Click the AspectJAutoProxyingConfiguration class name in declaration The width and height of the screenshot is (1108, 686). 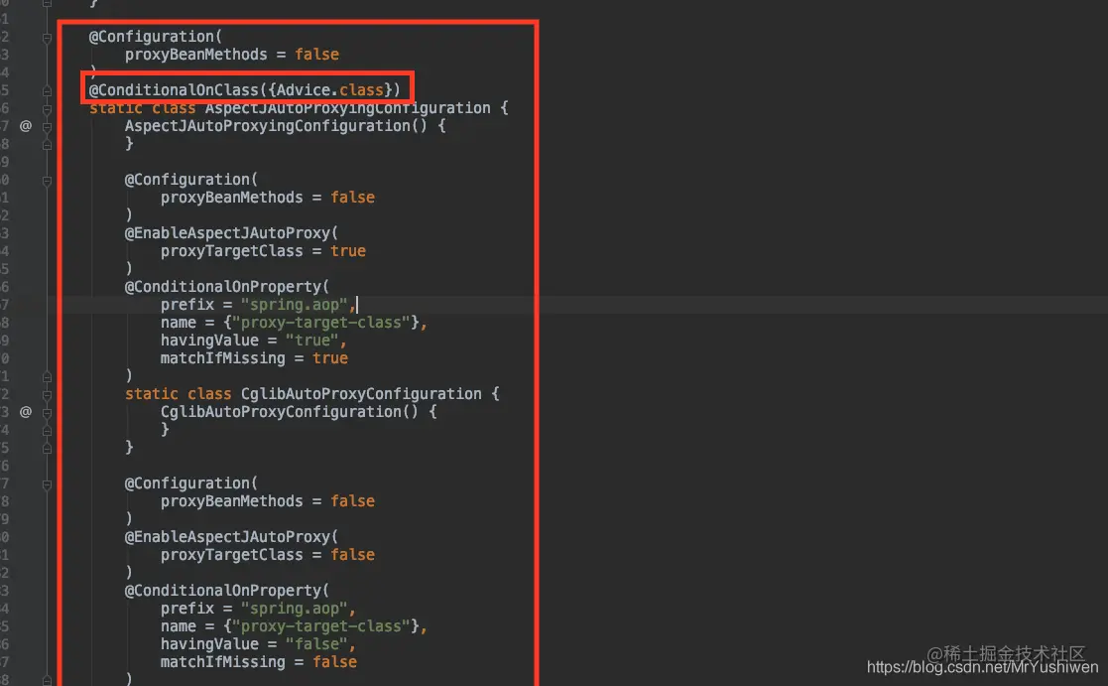[x=347, y=108]
